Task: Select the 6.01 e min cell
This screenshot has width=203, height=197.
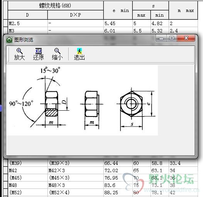Action: [118, 31]
